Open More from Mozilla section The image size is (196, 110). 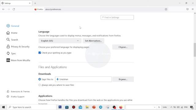(x=18, y=60)
